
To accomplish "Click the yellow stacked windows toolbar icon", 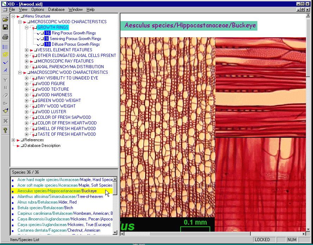I will pyautogui.click(x=5, y=54).
